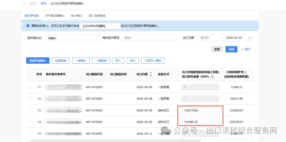Click the 进料对口 cell in row 14

164,122
